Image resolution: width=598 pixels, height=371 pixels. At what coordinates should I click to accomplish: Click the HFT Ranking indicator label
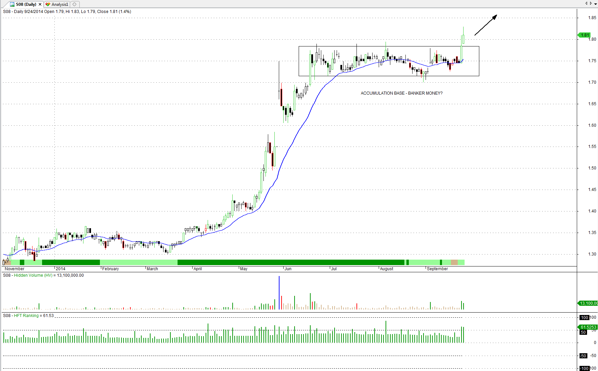[x=26, y=316]
